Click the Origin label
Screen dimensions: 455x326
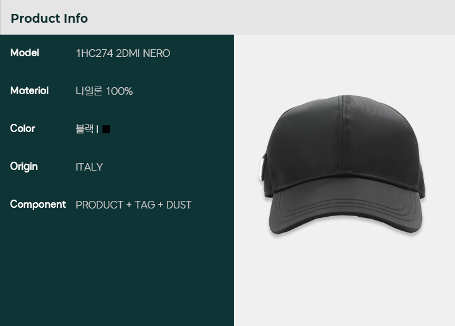click(x=24, y=167)
